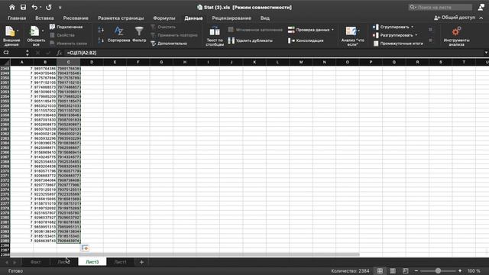Open Промежуточные итоги subtotals
The image size is (489, 275).
[x=398, y=44]
